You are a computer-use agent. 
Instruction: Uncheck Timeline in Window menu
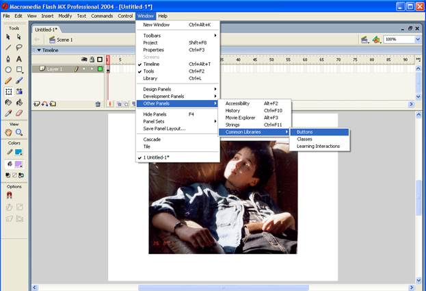(x=177, y=64)
